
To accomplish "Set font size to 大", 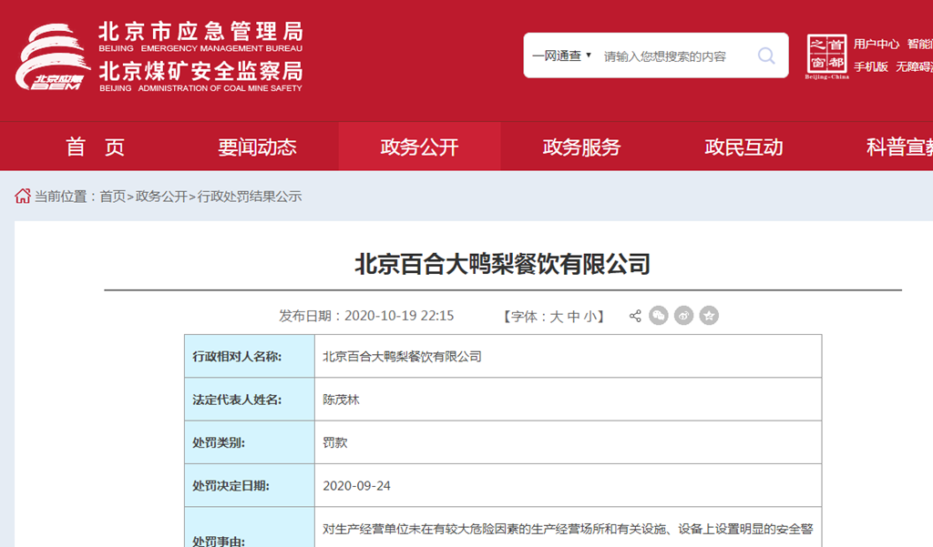I will 557,317.
